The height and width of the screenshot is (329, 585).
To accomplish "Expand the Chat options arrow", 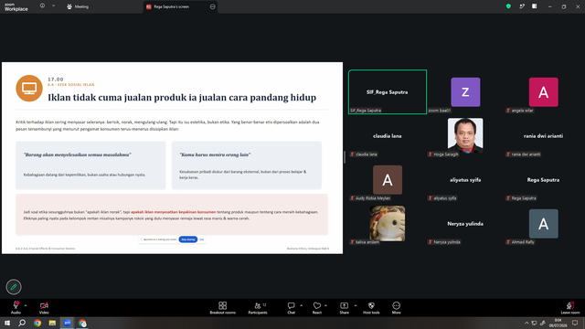I will click(301, 305).
